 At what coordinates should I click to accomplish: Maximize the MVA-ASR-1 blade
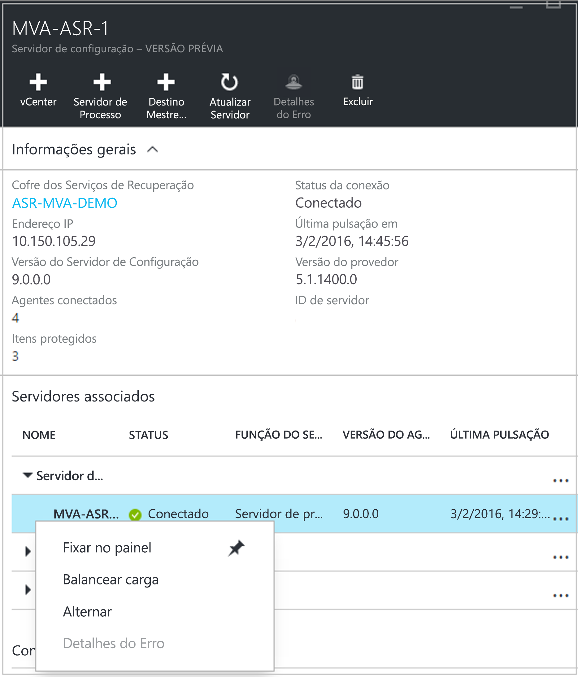click(x=553, y=5)
